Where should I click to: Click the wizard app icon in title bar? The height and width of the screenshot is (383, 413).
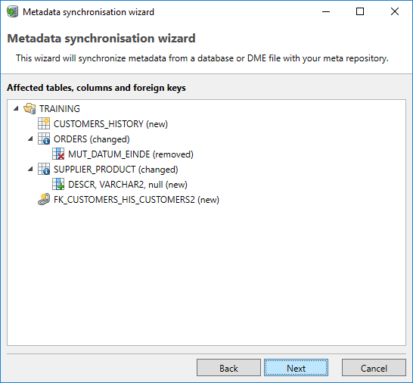pos(12,12)
